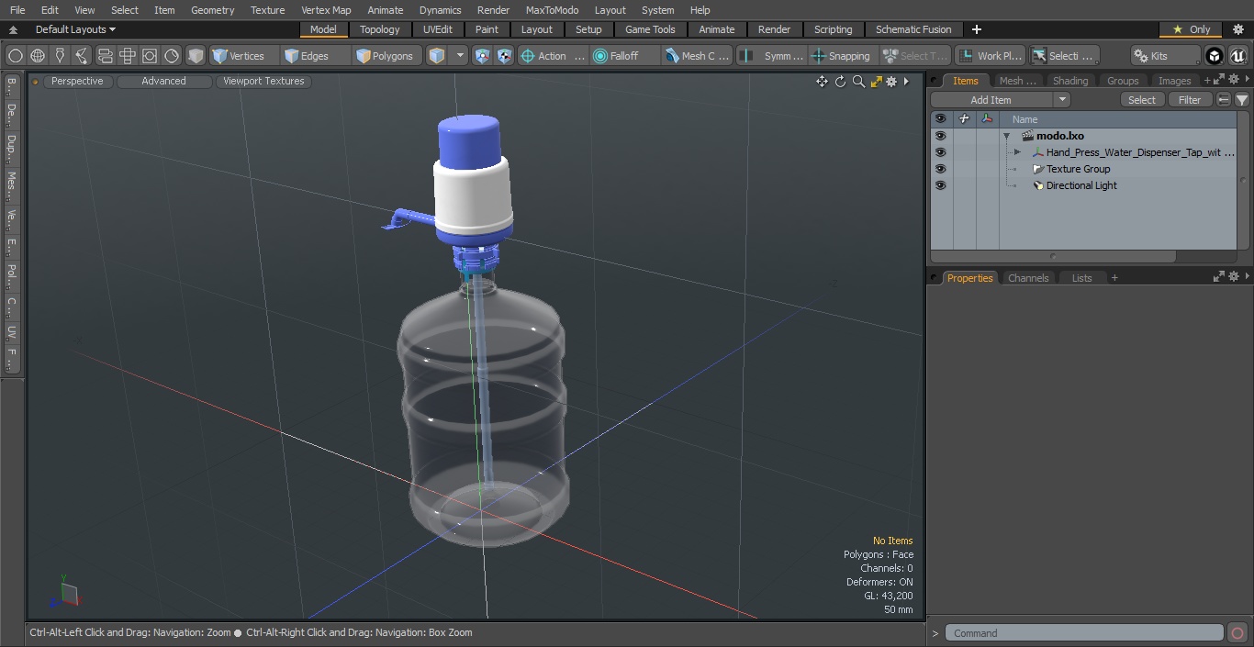The image size is (1254, 647).
Task: Switch to the Channels tab
Action: coord(1027,278)
